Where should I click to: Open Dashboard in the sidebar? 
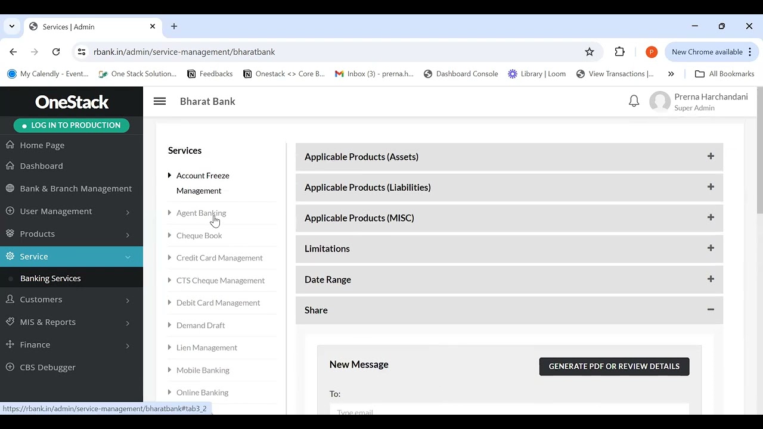tap(72, 166)
